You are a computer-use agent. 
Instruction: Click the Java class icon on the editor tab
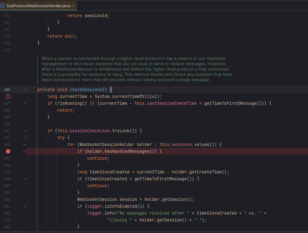click(x=2, y=6)
